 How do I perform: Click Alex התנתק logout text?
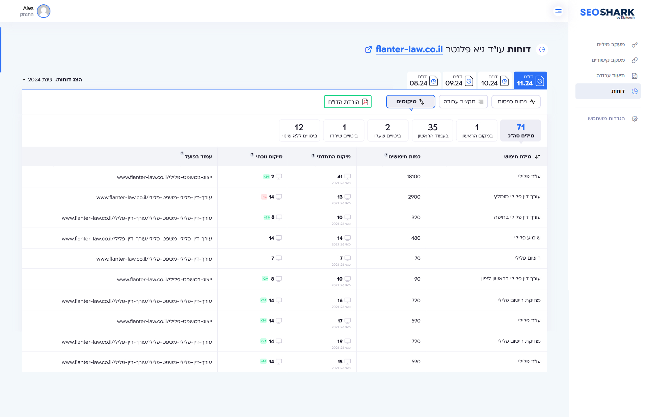click(x=27, y=15)
